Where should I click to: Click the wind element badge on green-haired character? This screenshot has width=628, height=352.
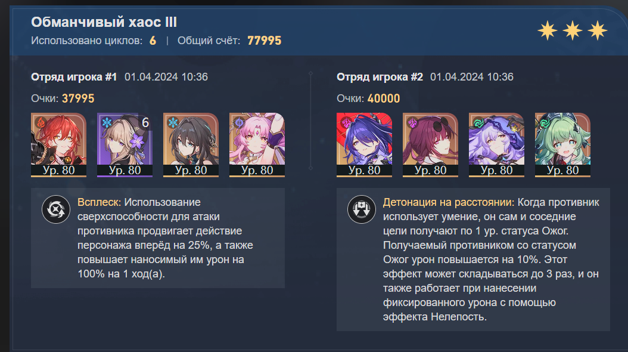pos(545,123)
